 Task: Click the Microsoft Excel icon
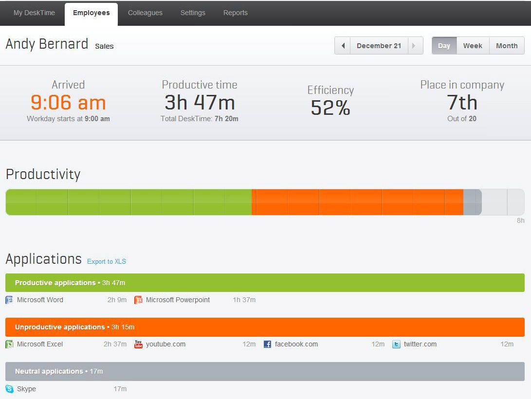tap(9, 344)
